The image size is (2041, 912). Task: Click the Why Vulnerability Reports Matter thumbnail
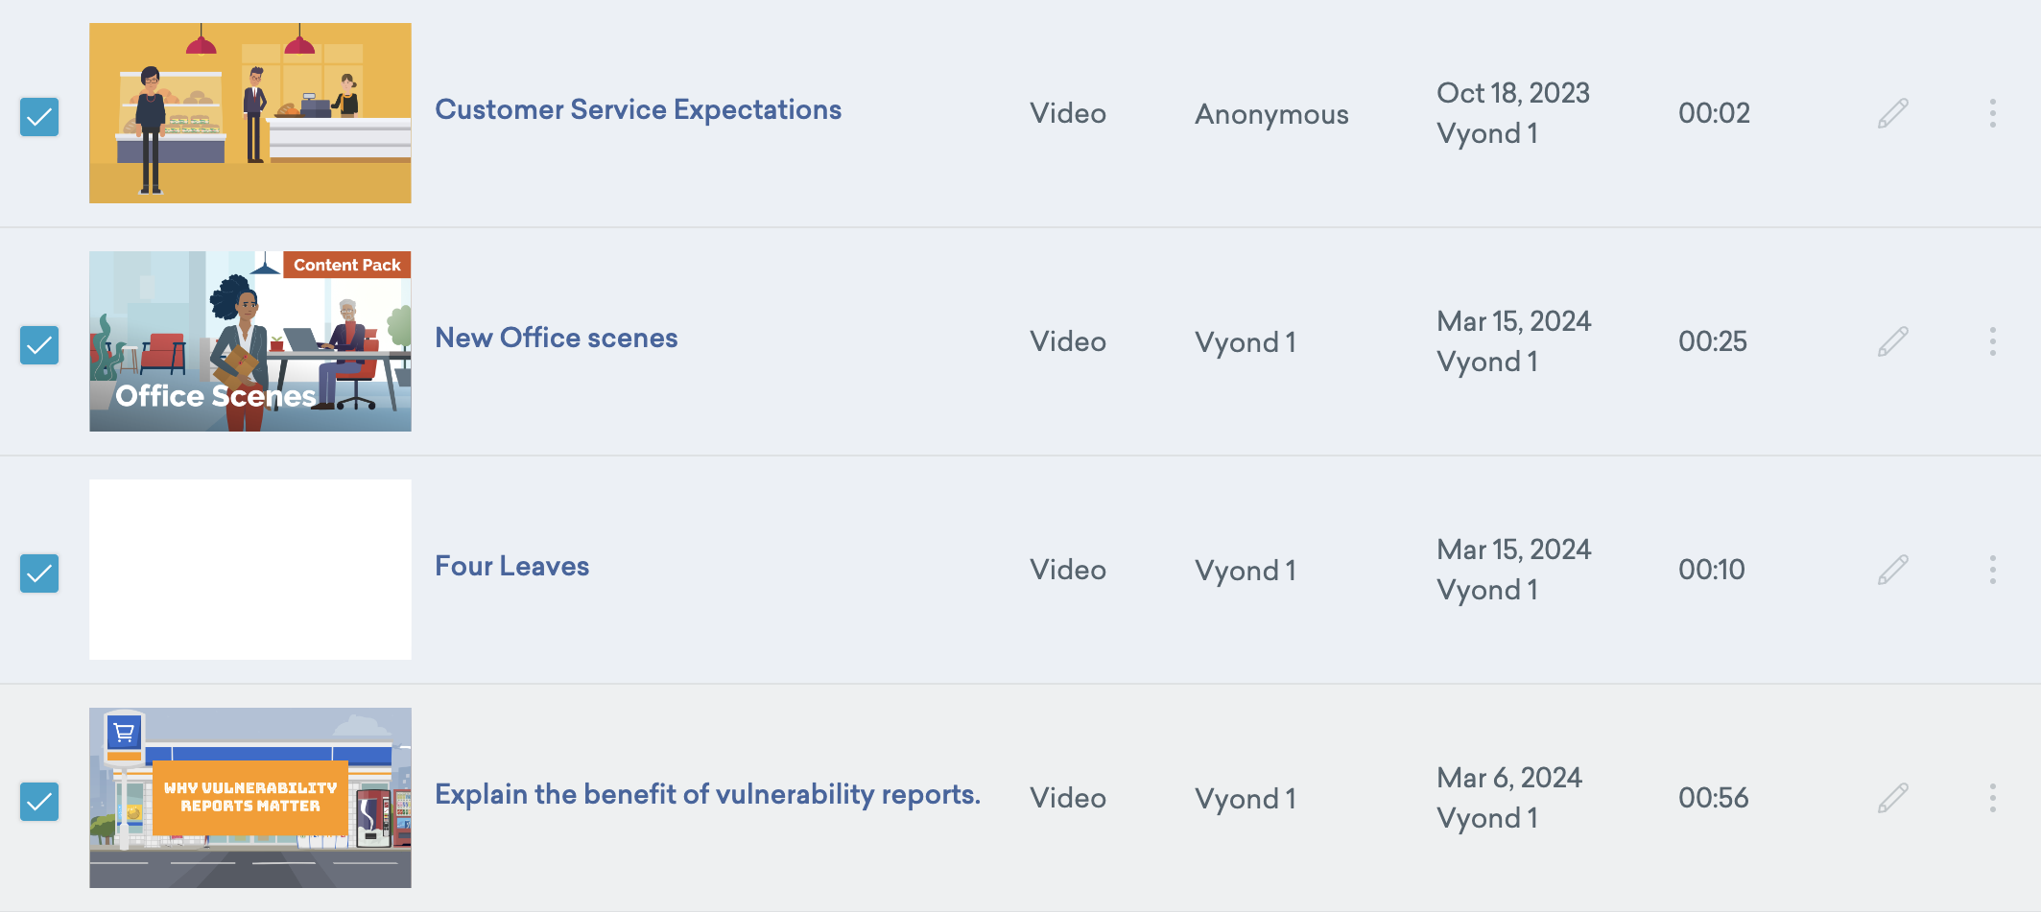coord(249,797)
